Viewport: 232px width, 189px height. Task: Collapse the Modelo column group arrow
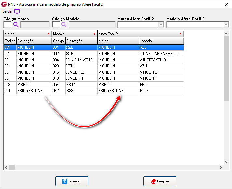point(94,34)
